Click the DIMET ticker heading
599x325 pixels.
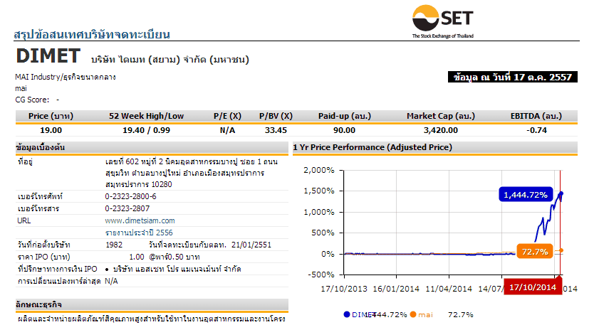48,56
